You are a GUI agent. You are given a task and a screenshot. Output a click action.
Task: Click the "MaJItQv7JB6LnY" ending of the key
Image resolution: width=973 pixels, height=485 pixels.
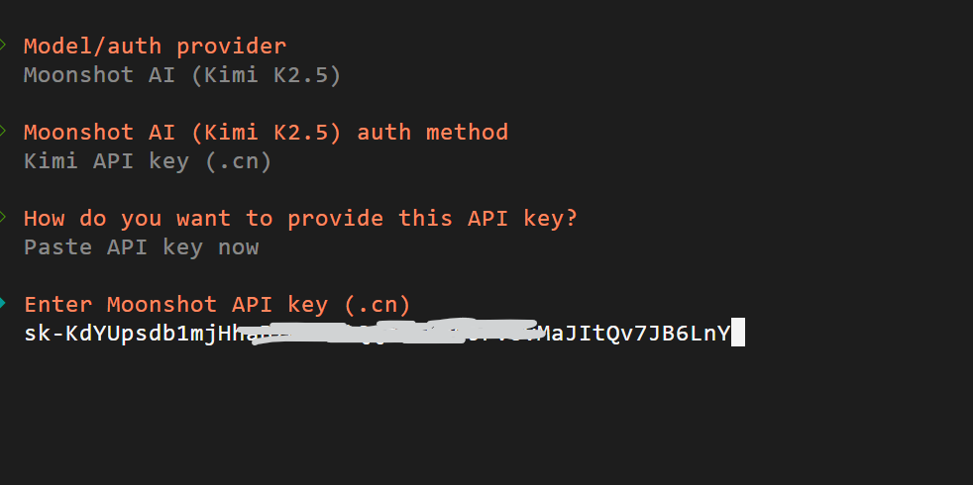(634, 334)
